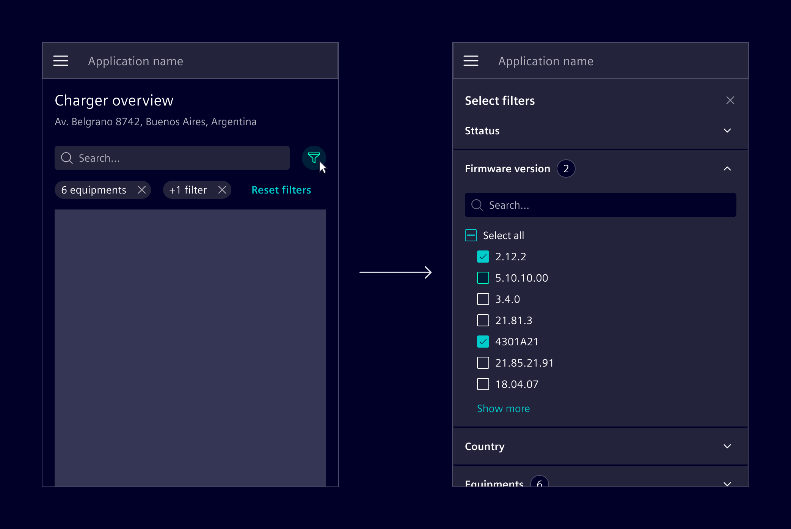Open the hamburger menu on Charger overview screen
Image resolution: width=791 pixels, height=529 pixels.
[x=61, y=61]
